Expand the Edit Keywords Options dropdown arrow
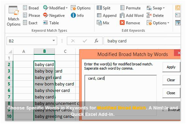Image resolution: width=186 pixels, height=124 pixels. pyautogui.click(x=168, y=23)
